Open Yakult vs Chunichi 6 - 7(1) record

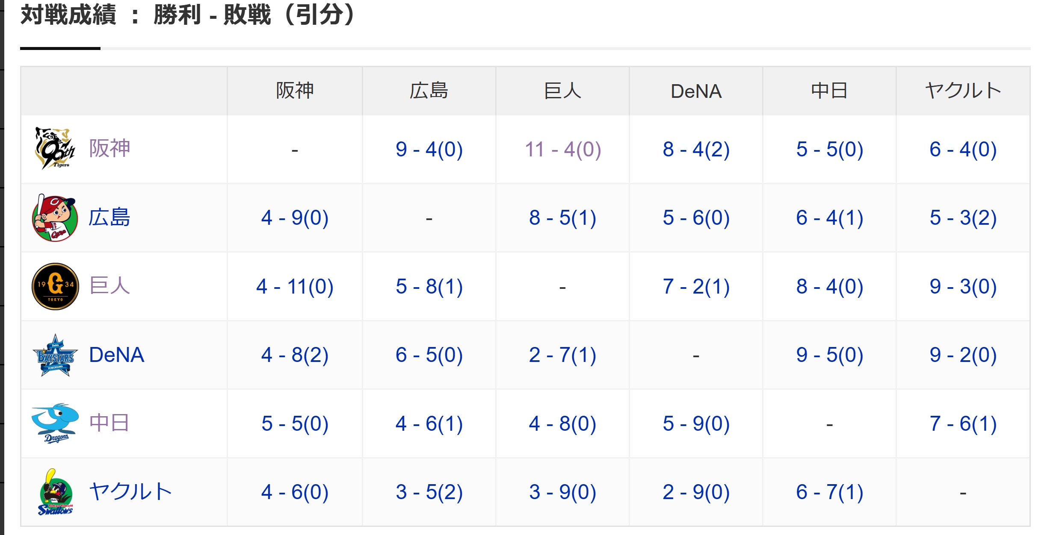click(830, 492)
